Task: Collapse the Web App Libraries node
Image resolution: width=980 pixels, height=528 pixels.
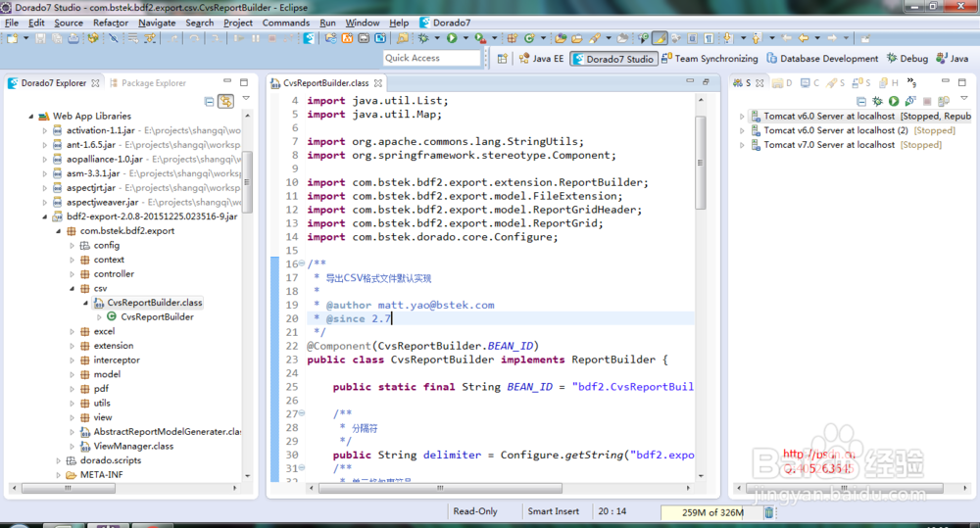Action: (30, 117)
